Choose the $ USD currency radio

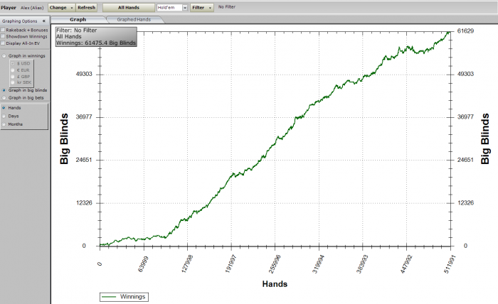pyautogui.click(x=13, y=63)
